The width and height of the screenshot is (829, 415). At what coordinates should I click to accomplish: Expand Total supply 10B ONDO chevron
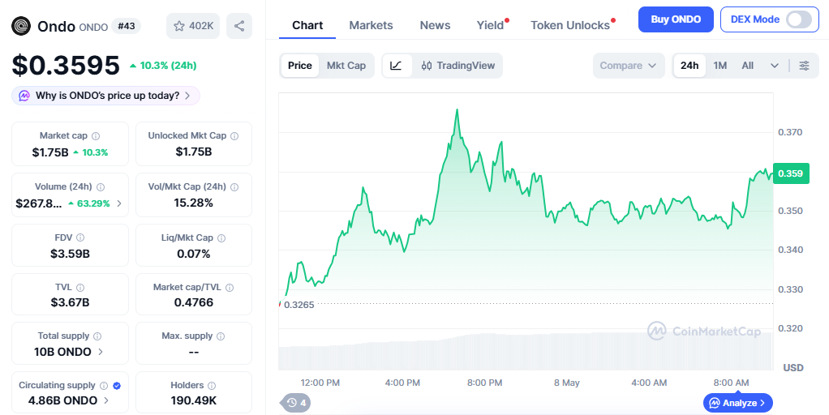click(101, 352)
